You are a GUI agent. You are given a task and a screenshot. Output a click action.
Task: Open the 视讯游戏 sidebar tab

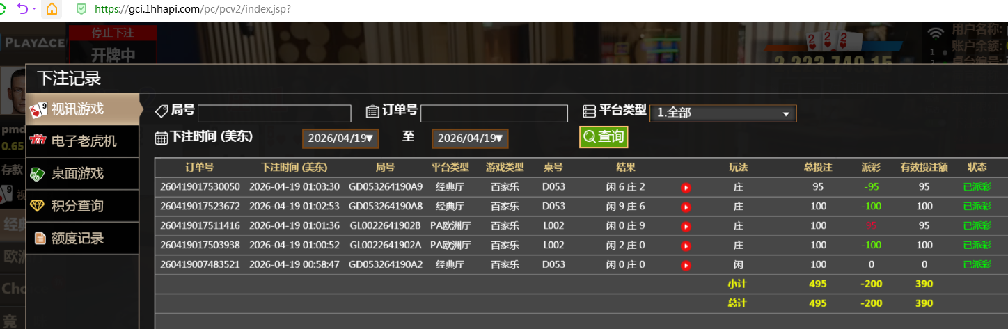[x=83, y=109]
